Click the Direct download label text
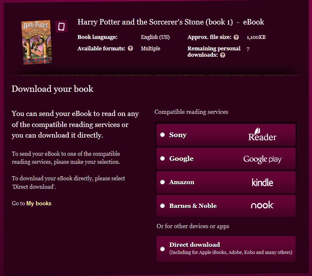Screen dimensions: 312x276 195,245
